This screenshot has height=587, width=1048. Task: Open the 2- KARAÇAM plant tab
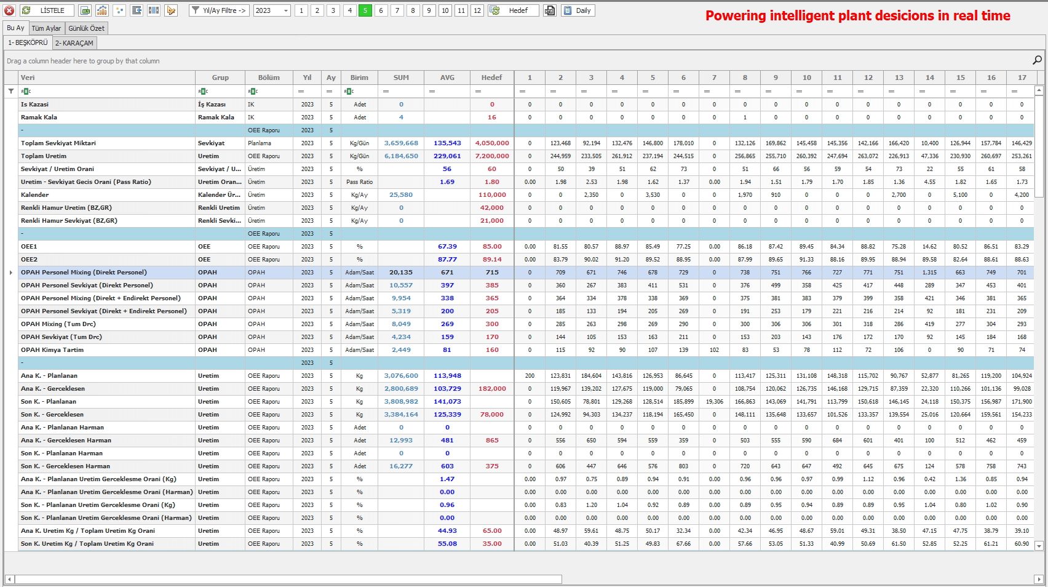point(74,43)
